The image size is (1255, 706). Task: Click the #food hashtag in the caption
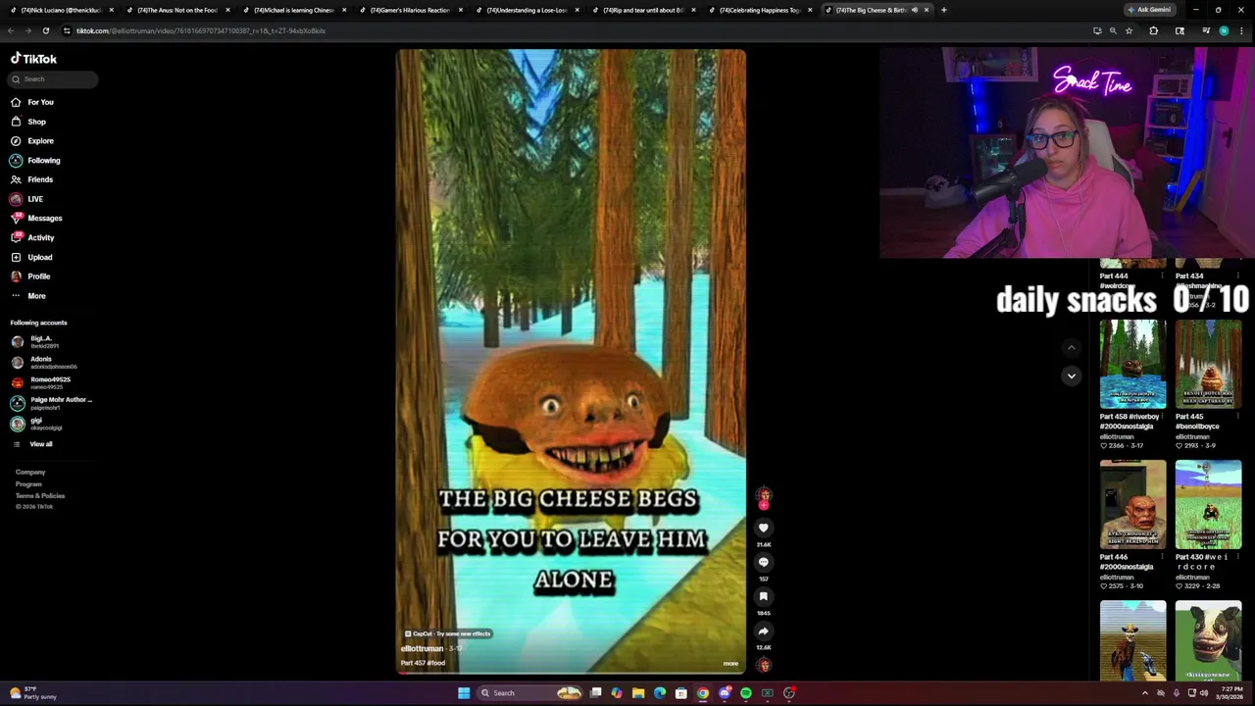pyautogui.click(x=436, y=663)
